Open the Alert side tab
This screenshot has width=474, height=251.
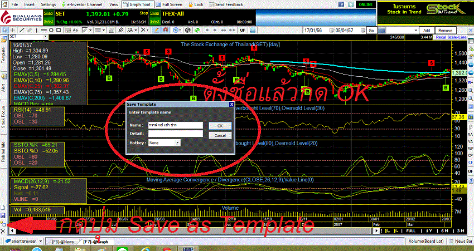(4, 87)
